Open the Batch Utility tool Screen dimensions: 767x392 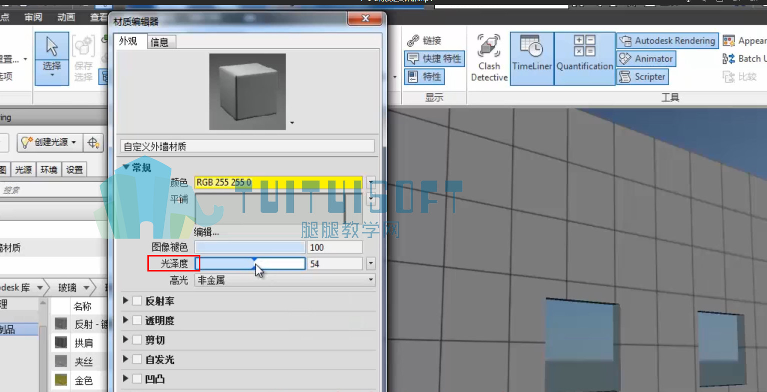pos(744,58)
